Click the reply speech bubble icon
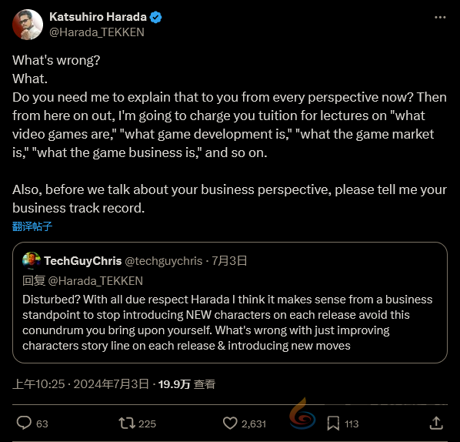460x442 pixels. coord(24,424)
